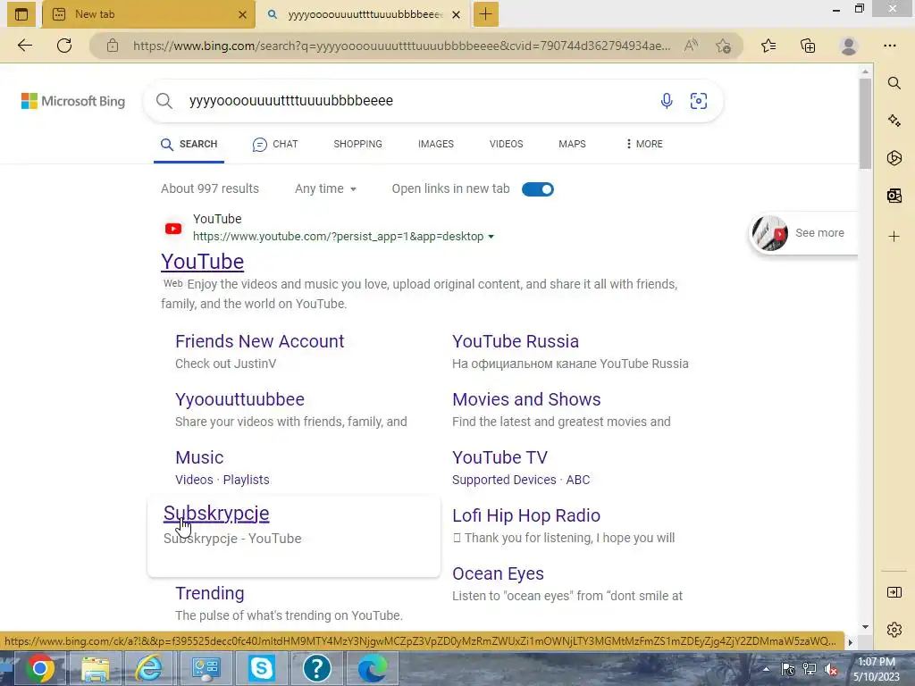Open Read aloud icon in address bar
This screenshot has width=915, height=686.
(x=691, y=46)
